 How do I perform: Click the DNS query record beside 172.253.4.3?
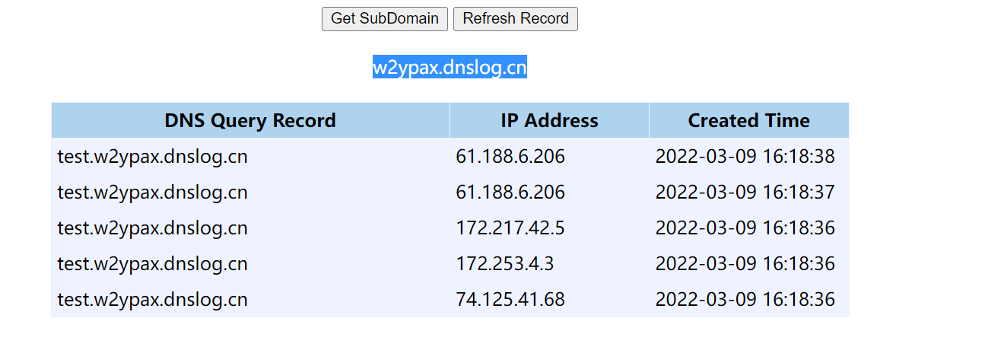(153, 263)
